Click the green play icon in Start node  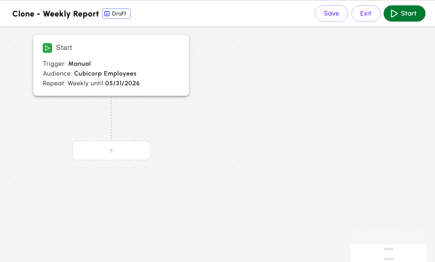47,48
